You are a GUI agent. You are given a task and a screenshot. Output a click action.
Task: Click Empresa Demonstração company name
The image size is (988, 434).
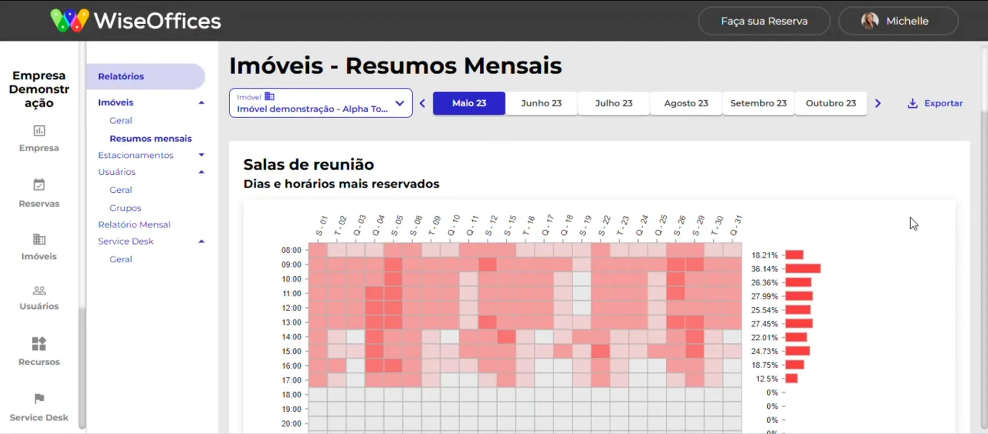point(39,89)
